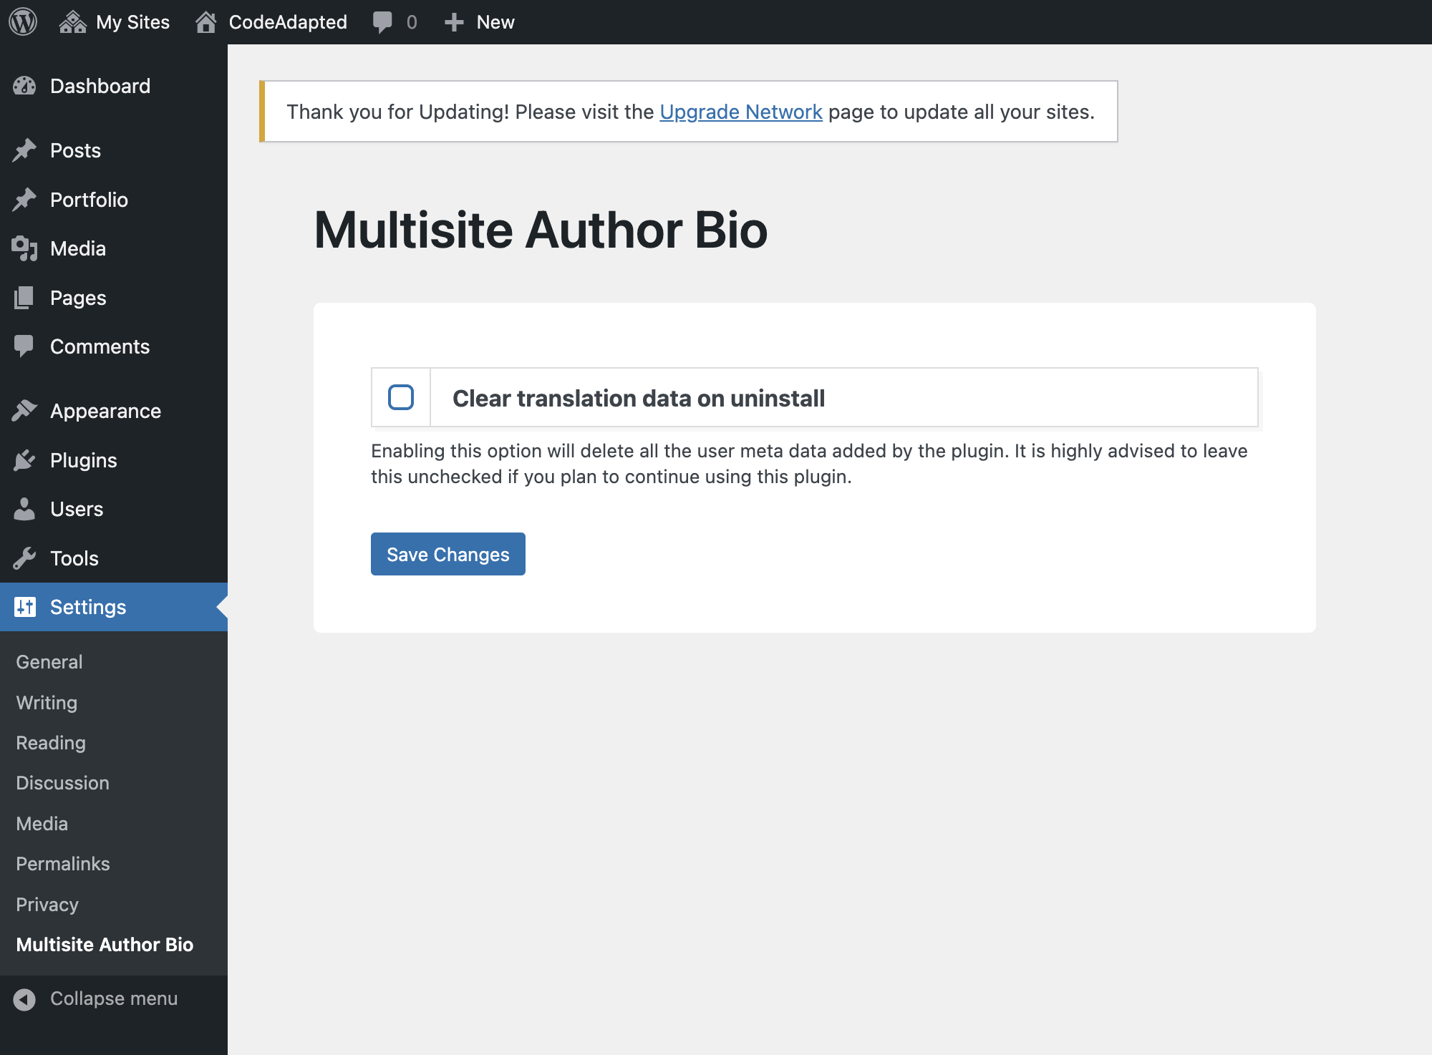Click the Media label in main sidebar menu
The width and height of the screenshot is (1432, 1055).
coord(78,248)
